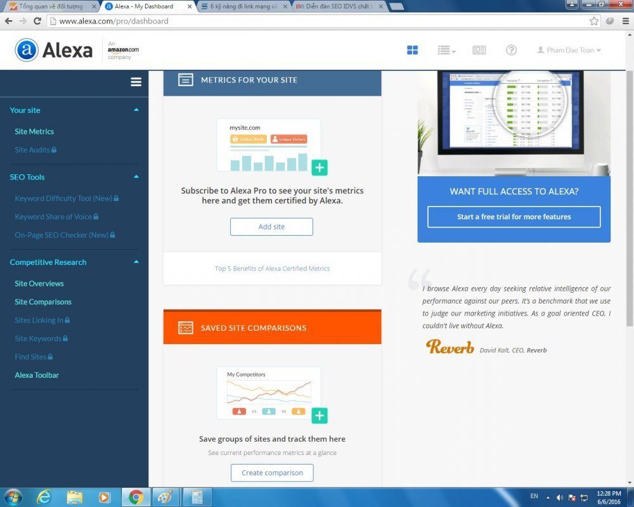Open Paint from the taskbar

pyautogui.click(x=165, y=497)
